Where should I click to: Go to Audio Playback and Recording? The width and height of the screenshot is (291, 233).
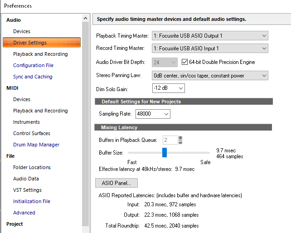coord(40,54)
